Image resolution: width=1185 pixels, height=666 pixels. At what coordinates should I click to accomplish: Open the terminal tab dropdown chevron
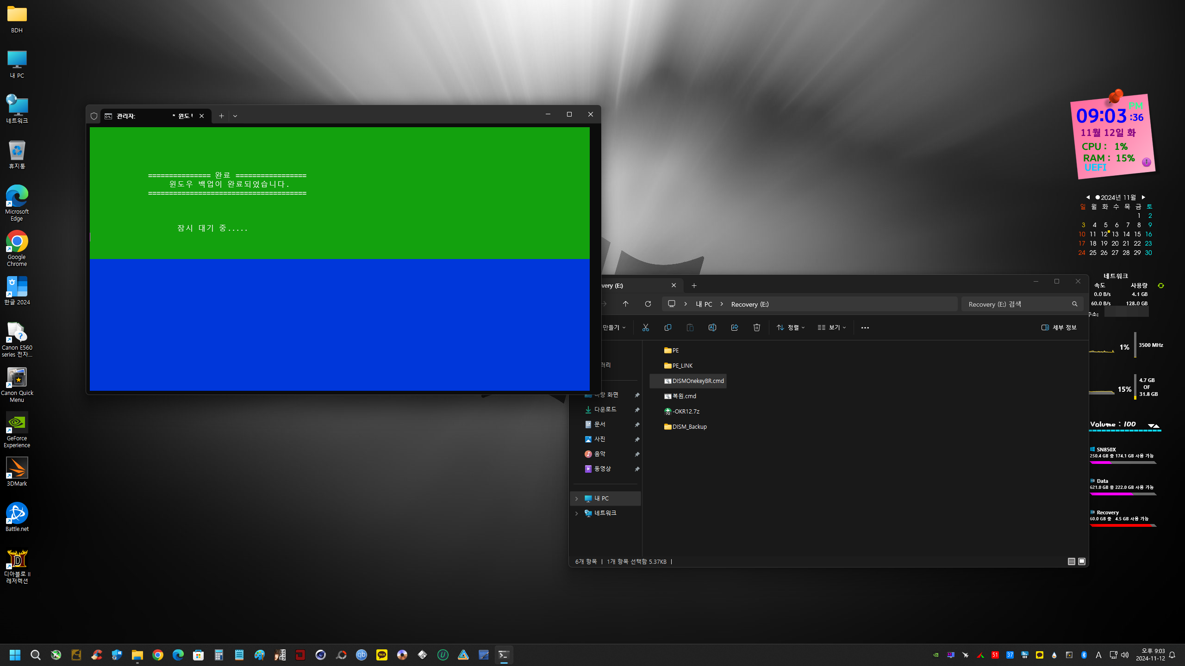pos(235,116)
